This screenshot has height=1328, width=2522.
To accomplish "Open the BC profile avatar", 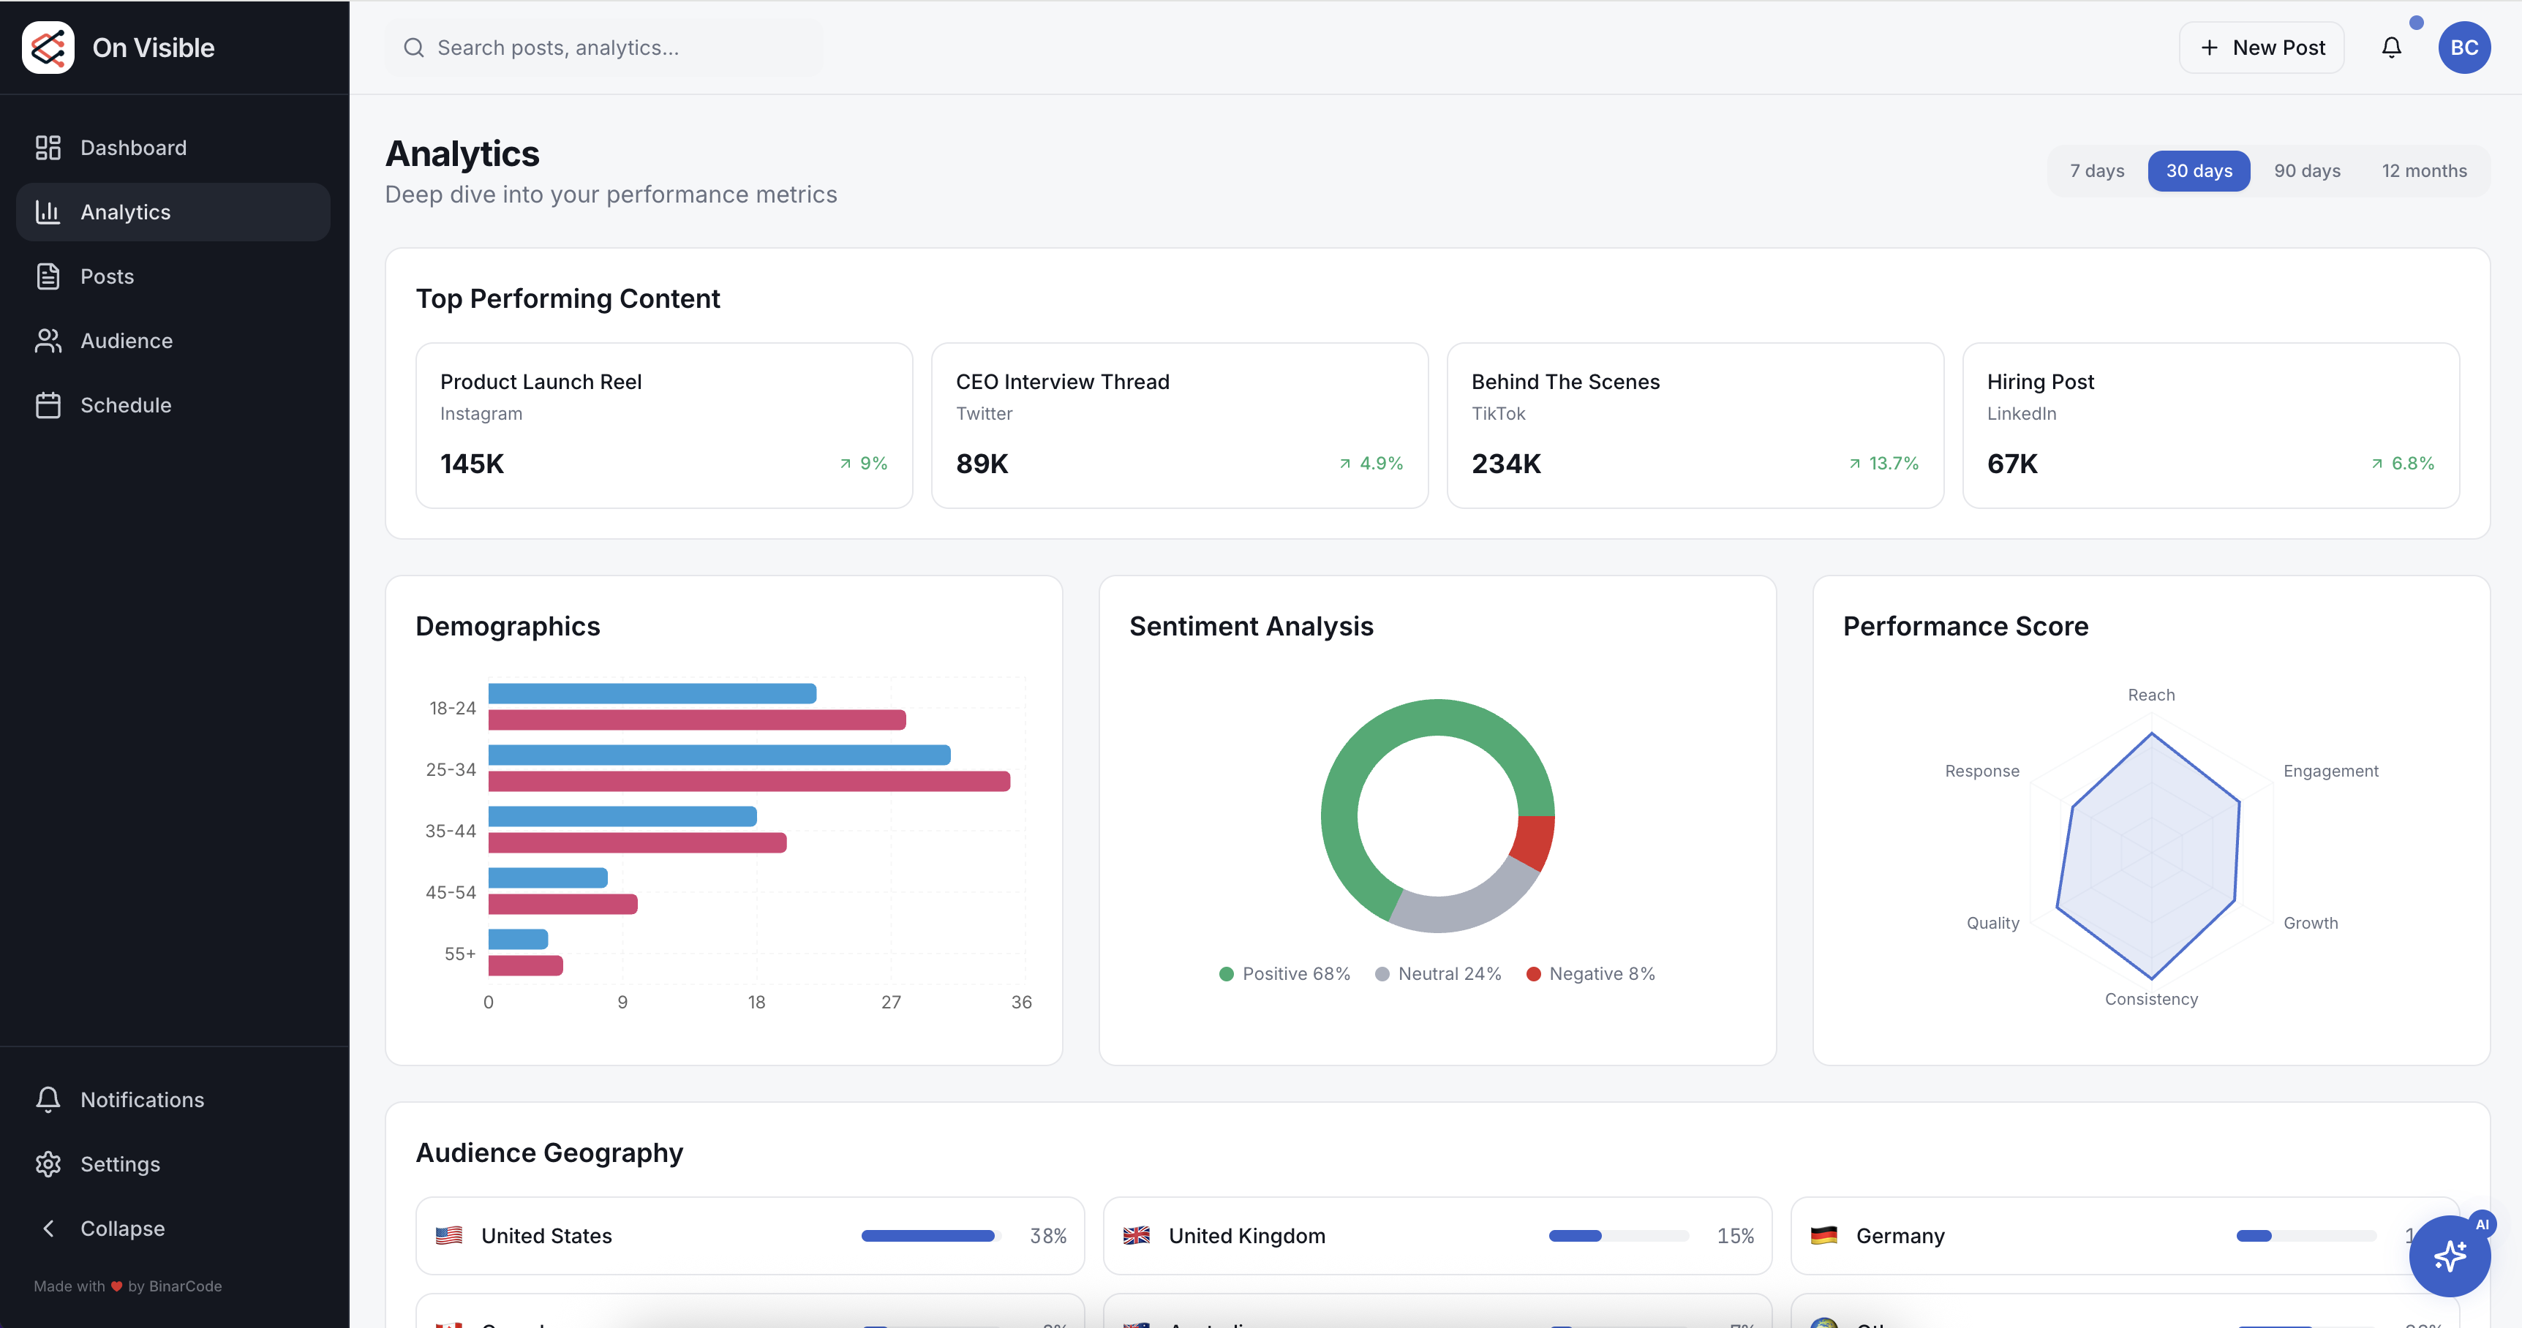I will [x=2465, y=47].
